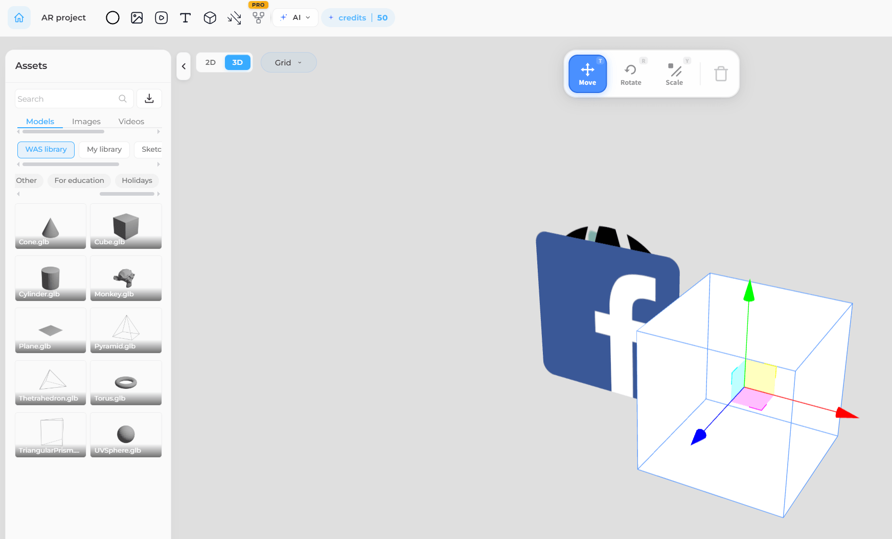The width and height of the screenshot is (892, 539).
Task: Click the red X-axis gizmo arrow
Action: tap(847, 413)
